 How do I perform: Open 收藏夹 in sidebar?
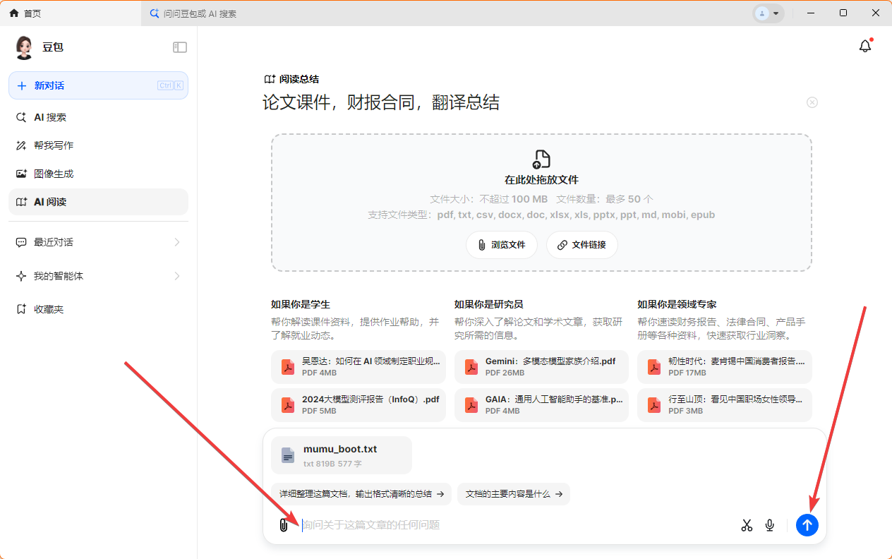pos(98,309)
